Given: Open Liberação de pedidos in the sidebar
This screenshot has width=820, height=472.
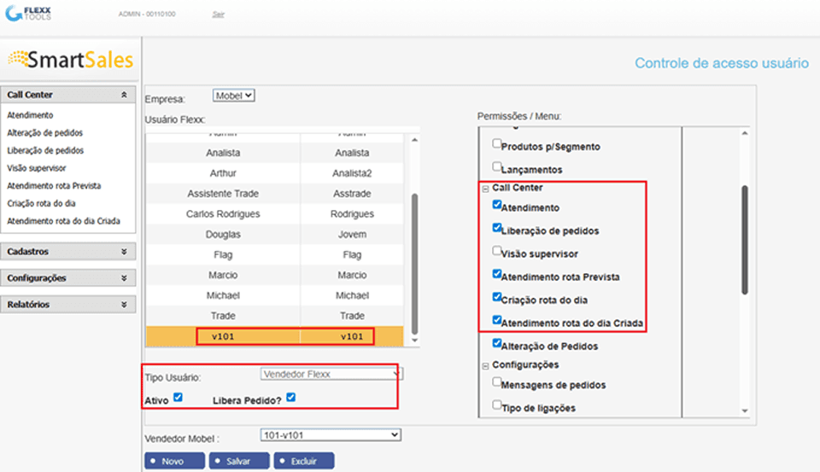Looking at the screenshot, I should 45,150.
